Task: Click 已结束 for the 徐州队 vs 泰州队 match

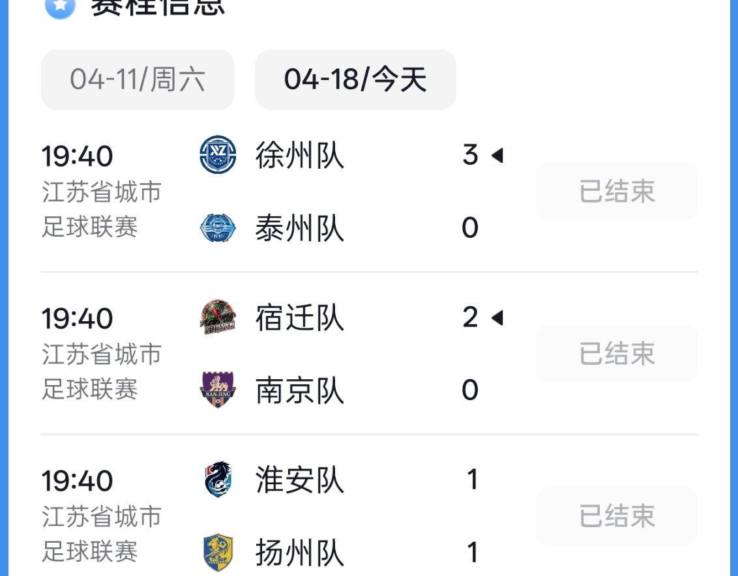Action: tap(616, 191)
